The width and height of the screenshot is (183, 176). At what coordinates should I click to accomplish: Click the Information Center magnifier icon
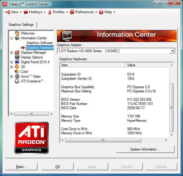[x=17, y=38]
